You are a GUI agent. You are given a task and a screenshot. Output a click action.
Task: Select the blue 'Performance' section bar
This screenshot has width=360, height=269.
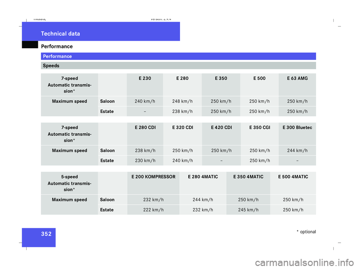(x=178, y=56)
